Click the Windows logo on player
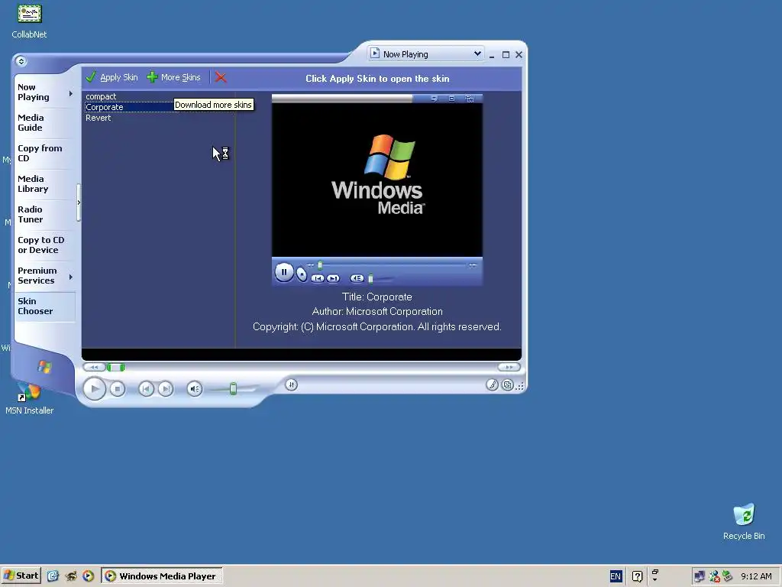782x587 pixels. pyautogui.click(x=44, y=367)
